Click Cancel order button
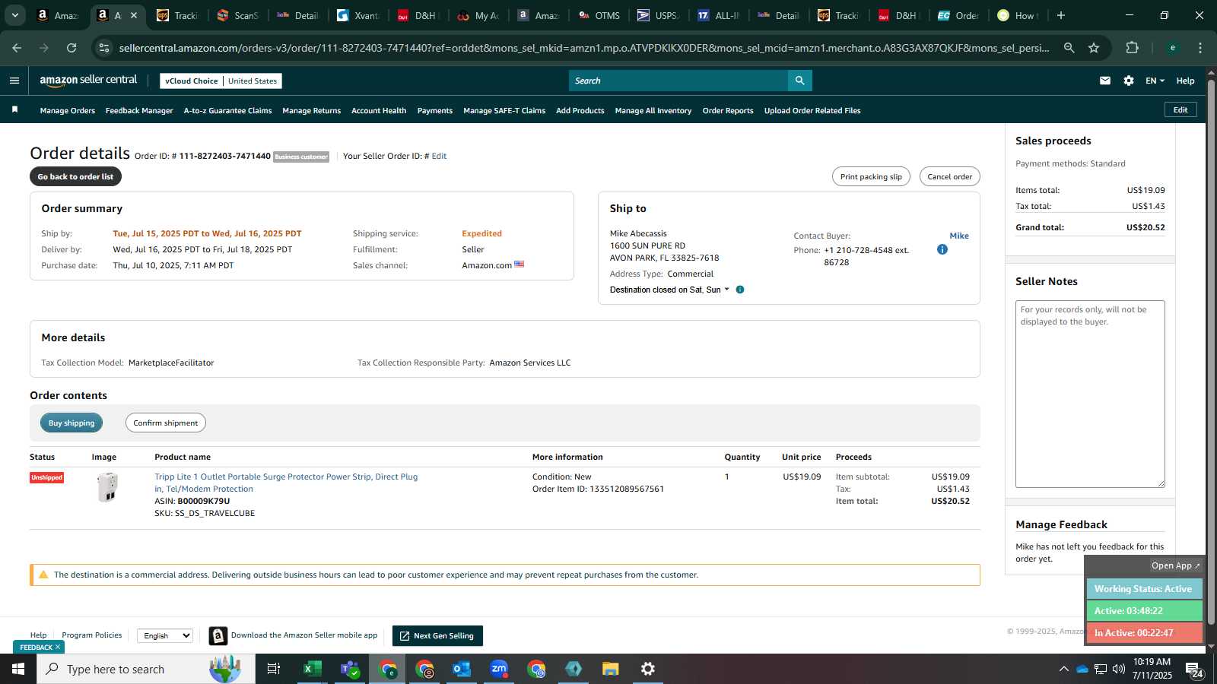The height and width of the screenshot is (684, 1217). coord(949,176)
